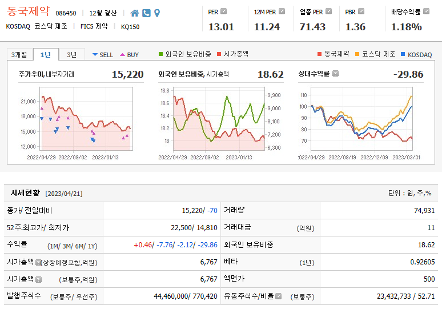Click the 동국제약 company name title
442x309 pixels.
28,11
